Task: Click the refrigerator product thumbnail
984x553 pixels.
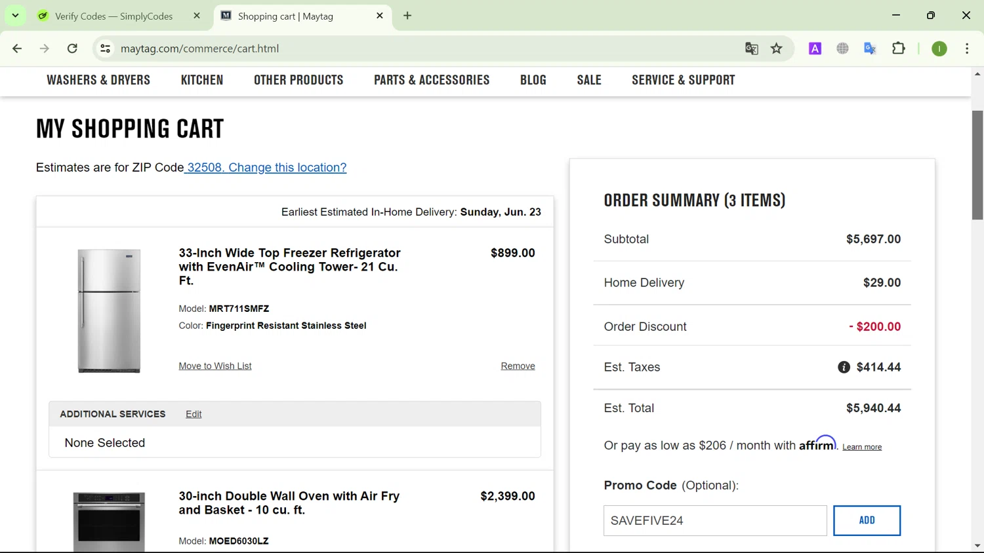Action: (x=109, y=311)
